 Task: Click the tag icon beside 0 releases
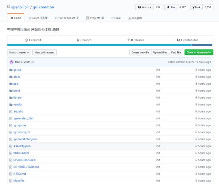click(x=129, y=40)
